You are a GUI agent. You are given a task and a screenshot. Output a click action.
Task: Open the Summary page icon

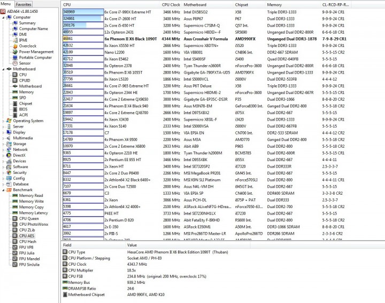[x=15, y=23]
